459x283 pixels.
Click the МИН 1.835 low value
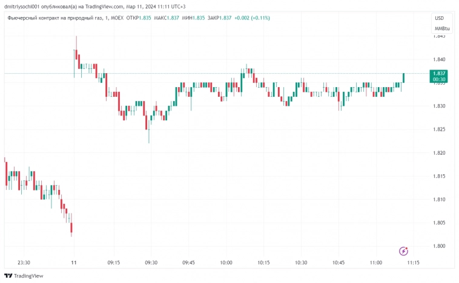194,18
